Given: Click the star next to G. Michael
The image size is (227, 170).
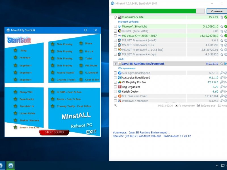Looking at the screenshot, I should 81,73.
